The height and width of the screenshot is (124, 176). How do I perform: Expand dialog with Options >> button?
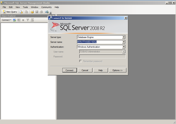pos(117,70)
